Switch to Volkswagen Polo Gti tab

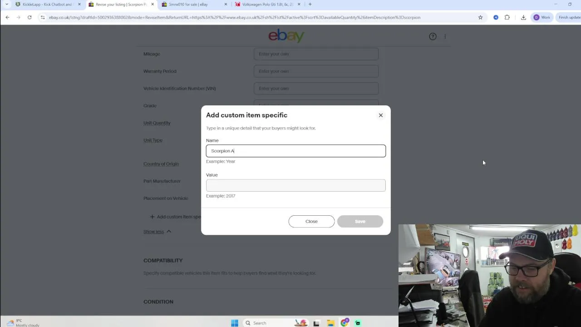(x=267, y=5)
